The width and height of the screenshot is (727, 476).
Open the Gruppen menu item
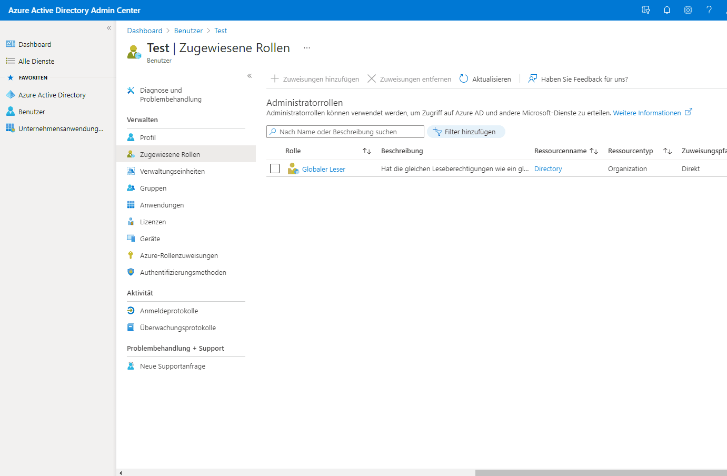[153, 189]
